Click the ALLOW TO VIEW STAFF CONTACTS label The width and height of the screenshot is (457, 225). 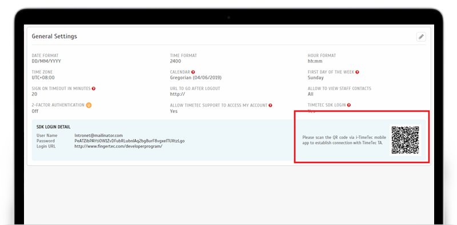pos(339,89)
